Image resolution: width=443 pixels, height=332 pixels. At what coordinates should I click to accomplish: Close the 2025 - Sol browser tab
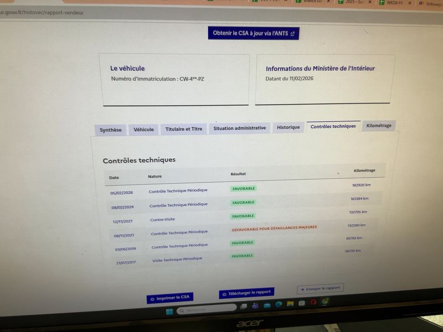coord(370,2)
